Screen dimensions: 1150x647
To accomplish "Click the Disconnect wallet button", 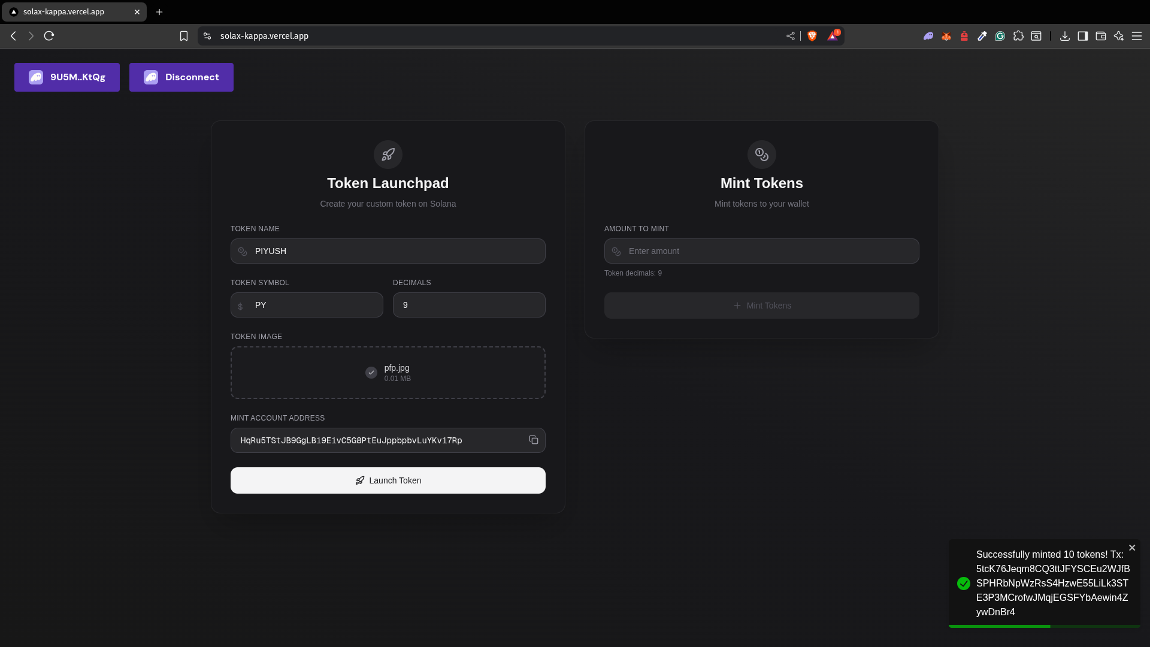I will [181, 77].
